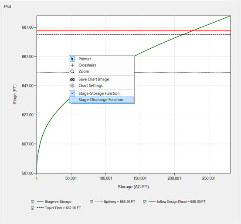Image resolution: width=241 pixels, height=224 pixels.
Task: Select the Pointer arrow icon in context menu
Action: tap(72, 59)
